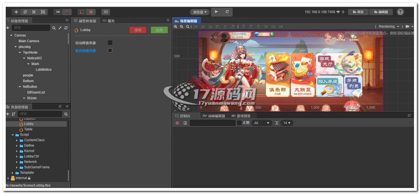420x194 pixels.
Task: Click the red 撤销 revert button
Action: (138, 30)
